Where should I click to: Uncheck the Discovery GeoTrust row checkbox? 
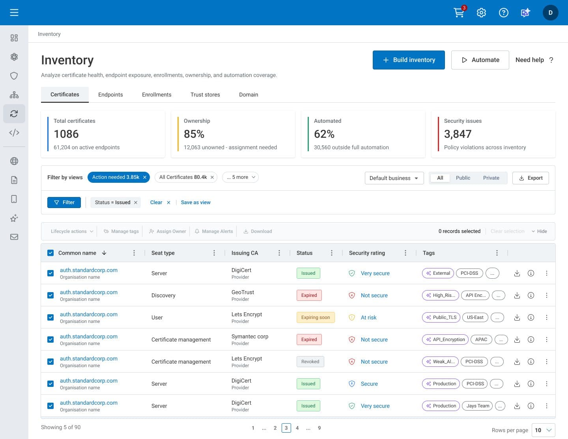(50, 295)
